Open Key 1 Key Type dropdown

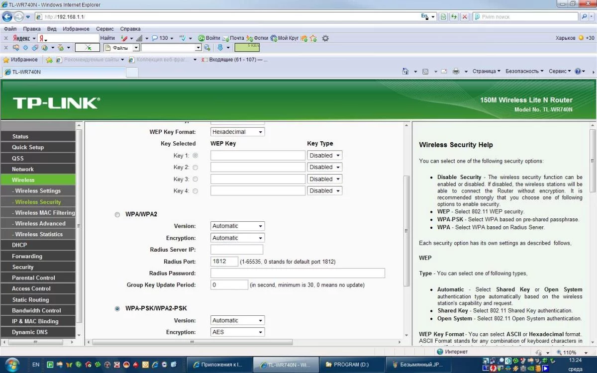[x=324, y=156]
